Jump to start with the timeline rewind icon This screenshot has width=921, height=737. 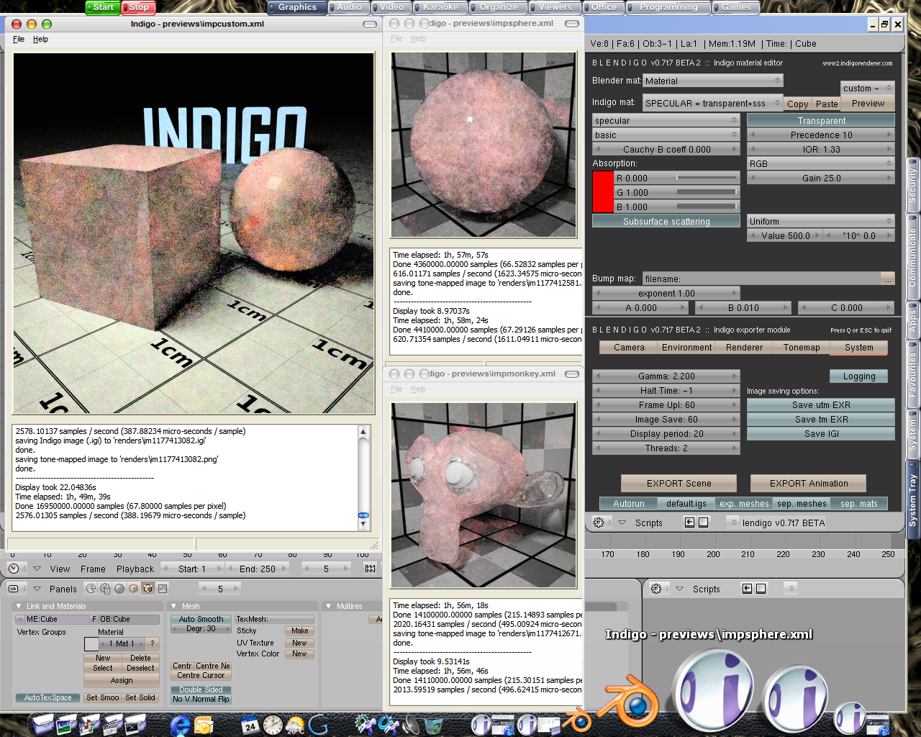(x=370, y=569)
